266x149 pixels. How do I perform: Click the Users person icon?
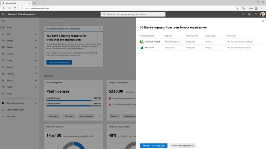3,34
